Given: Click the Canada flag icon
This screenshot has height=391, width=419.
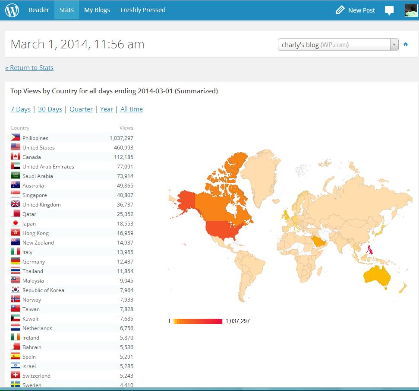Looking at the screenshot, I should coord(16,157).
